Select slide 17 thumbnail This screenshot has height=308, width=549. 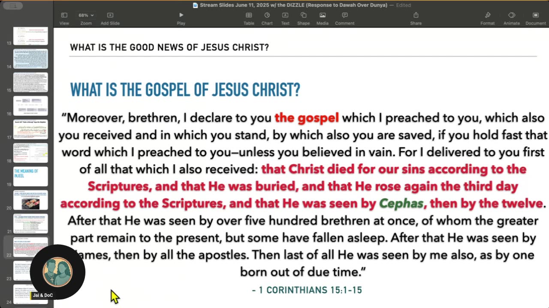click(30, 129)
